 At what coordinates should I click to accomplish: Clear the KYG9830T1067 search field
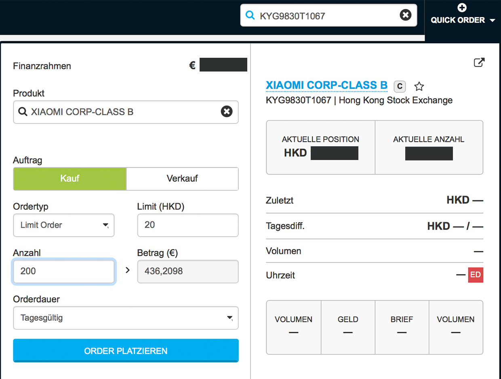point(405,15)
